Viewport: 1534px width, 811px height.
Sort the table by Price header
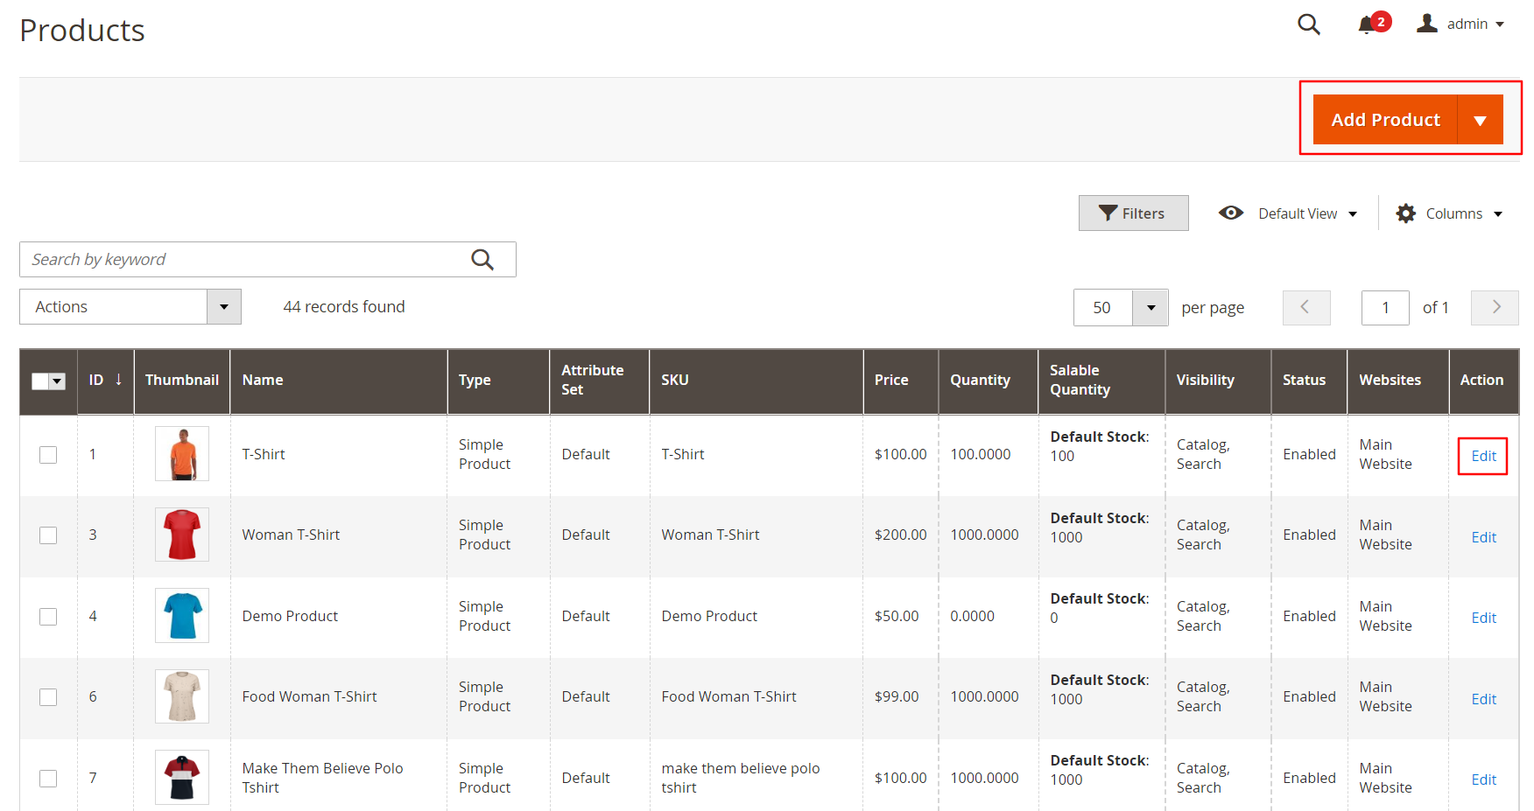(x=890, y=380)
